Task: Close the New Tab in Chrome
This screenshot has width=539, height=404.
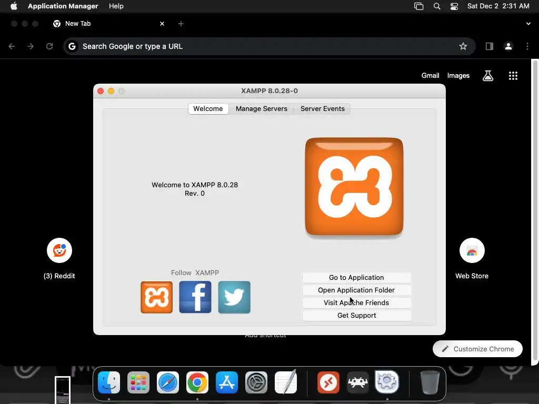Action: click(x=162, y=24)
